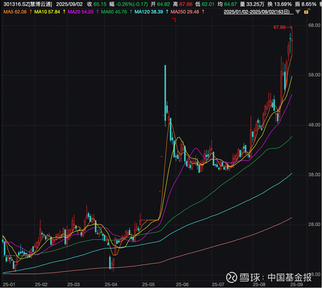
Task: Click the Xueqiu circular logo watermark
Action: (x=233, y=278)
